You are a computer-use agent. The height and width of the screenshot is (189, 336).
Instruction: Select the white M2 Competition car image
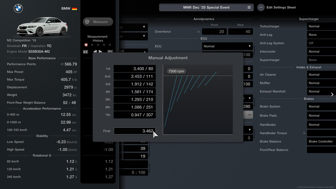click(x=42, y=27)
